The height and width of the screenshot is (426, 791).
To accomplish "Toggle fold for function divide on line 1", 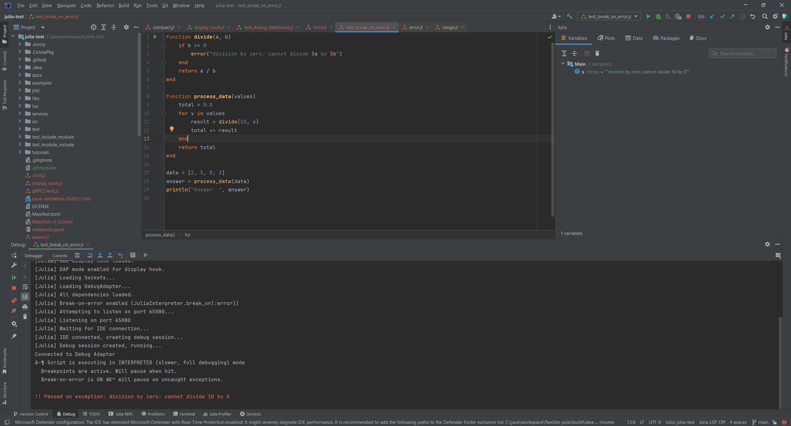I will tap(164, 37).
